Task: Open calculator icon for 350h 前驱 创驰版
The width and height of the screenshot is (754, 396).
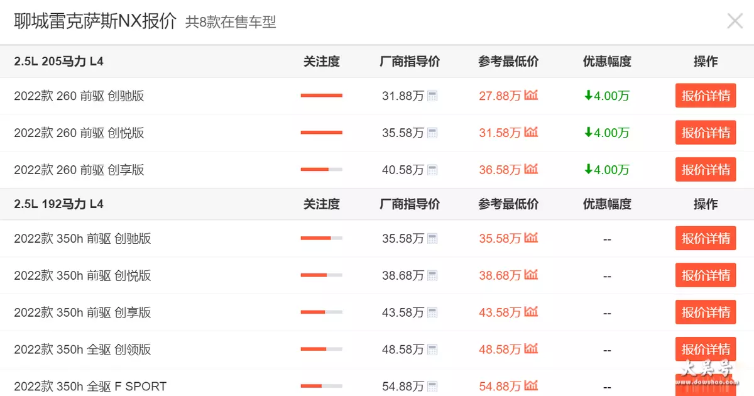Action: click(432, 239)
